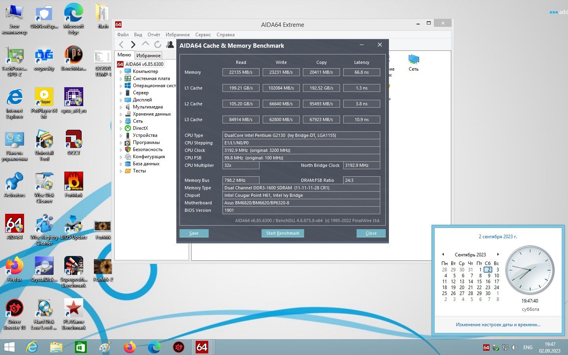Image resolution: width=568 pixels, height=355 pixels.
Task: Expand the Тесты tree node
Action: (x=121, y=171)
